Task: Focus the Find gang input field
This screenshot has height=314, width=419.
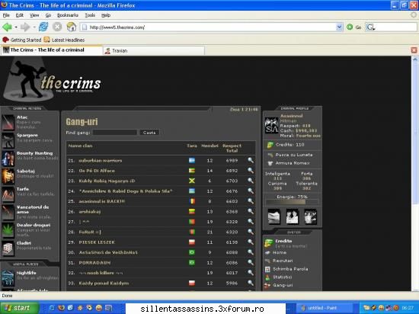Action: click(x=115, y=133)
